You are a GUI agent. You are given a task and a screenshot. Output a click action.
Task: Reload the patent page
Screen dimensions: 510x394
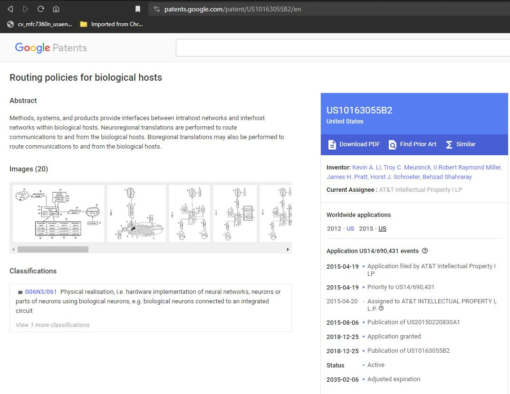pyautogui.click(x=41, y=9)
